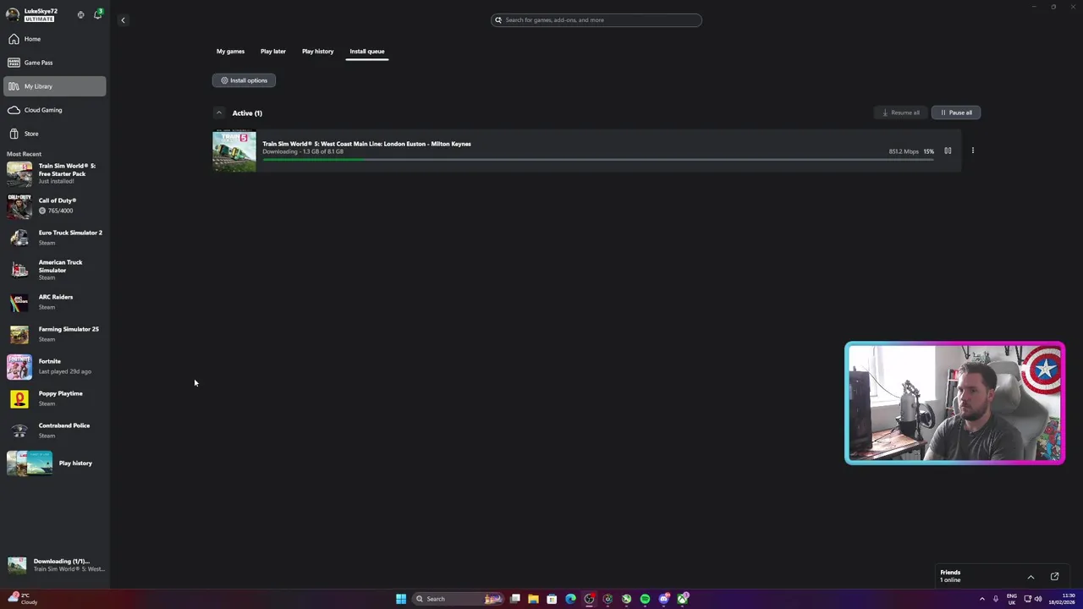
Task: Click the ENG UK language indicator
Action: [1012, 599]
